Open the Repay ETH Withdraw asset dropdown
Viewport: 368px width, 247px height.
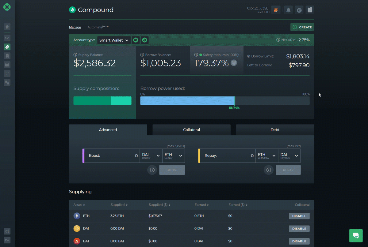[x=267, y=155]
